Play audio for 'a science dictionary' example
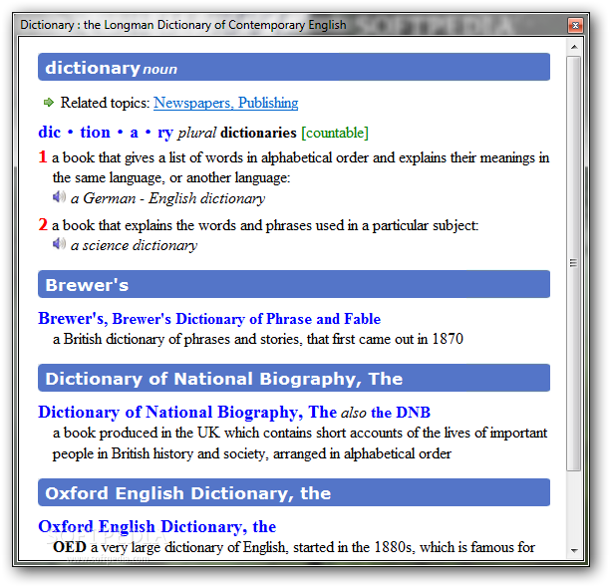Viewport: 610px width, 587px height. coord(59,244)
